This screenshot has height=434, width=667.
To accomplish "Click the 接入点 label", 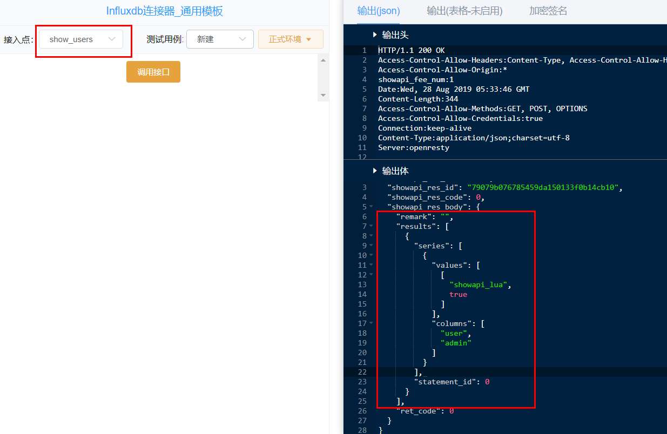I will click(x=18, y=39).
